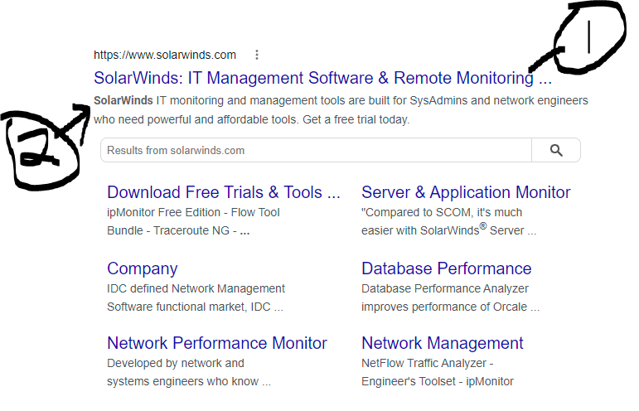Open the three-dot options menu beside the URL

click(257, 55)
